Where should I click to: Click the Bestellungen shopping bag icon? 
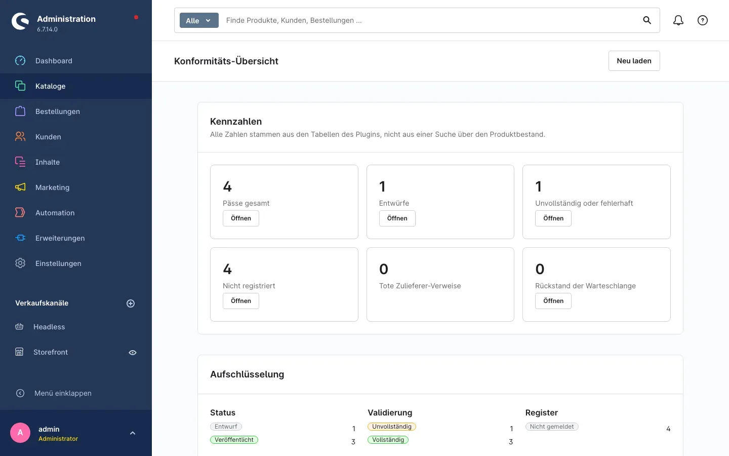click(20, 111)
